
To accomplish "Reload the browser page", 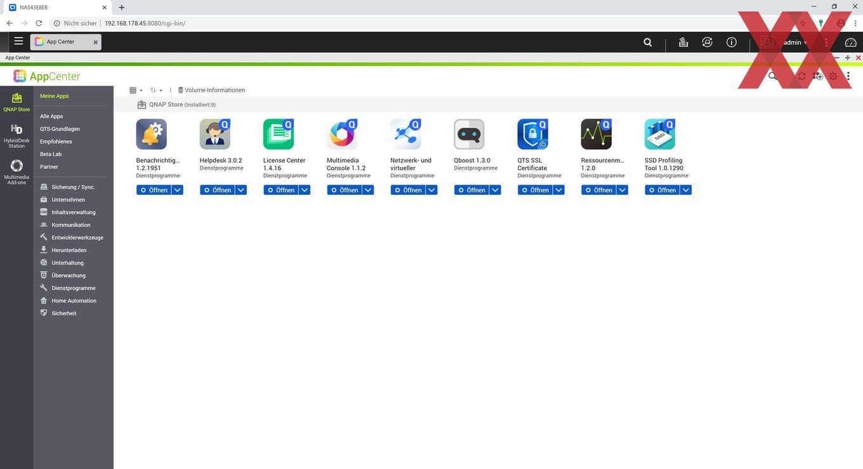I will [x=39, y=23].
